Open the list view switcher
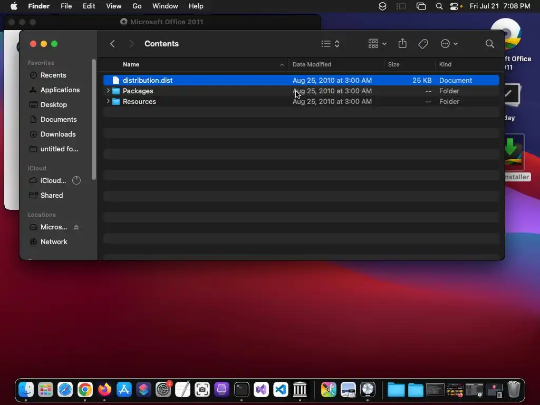540x405 pixels. pyautogui.click(x=330, y=44)
